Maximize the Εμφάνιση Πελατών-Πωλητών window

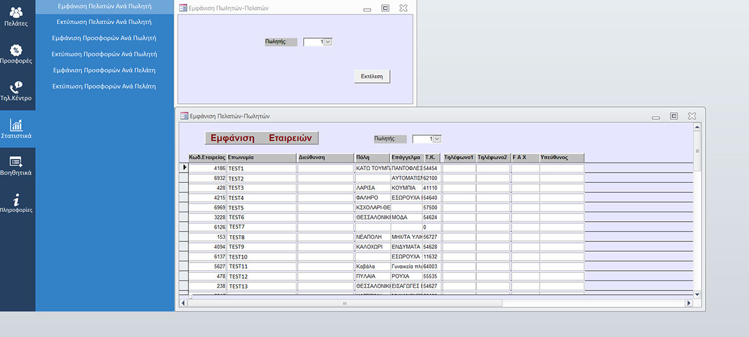(674, 116)
